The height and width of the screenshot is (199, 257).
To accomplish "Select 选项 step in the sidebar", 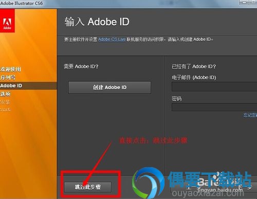I will 5,94.
